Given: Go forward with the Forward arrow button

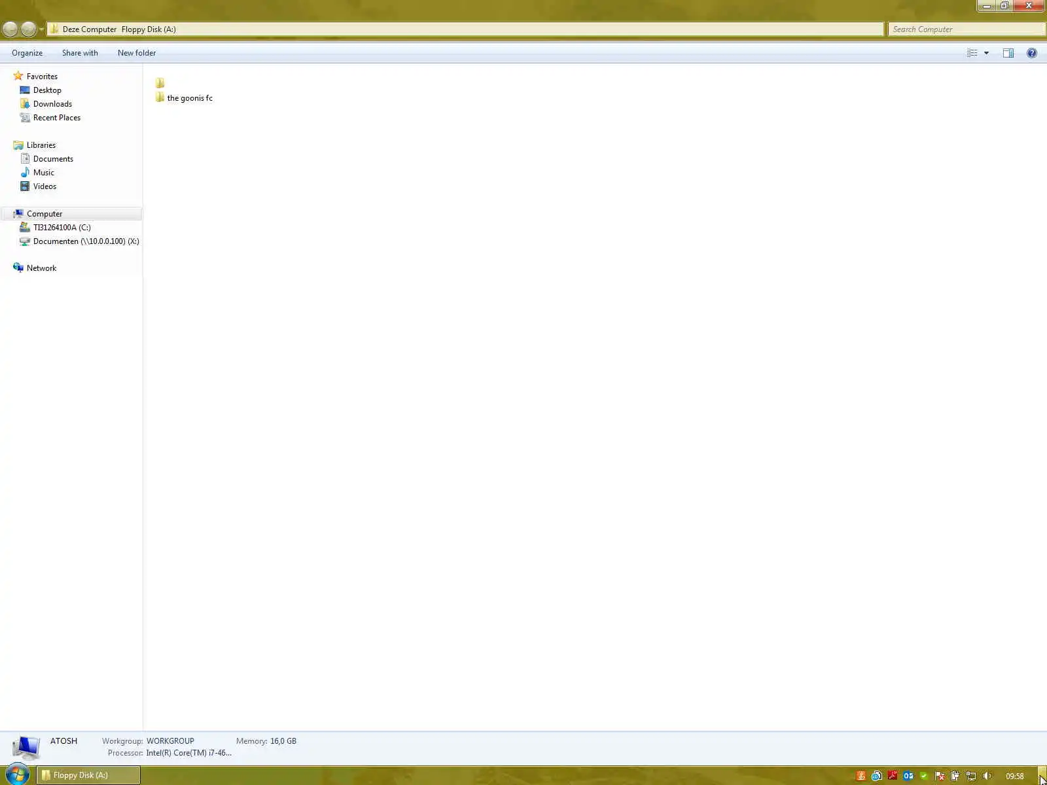Looking at the screenshot, I should point(28,29).
